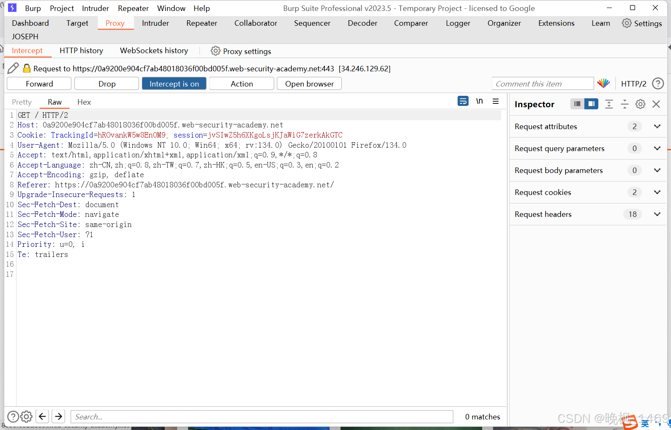Go to next search match arrow
The image size is (671, 430).
pyautogui.click(x=58, y=416)
